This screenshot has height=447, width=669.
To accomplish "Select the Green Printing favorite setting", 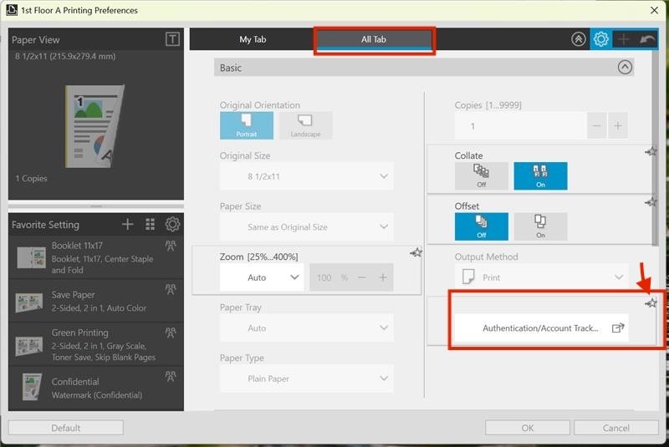I will (96, 344).
